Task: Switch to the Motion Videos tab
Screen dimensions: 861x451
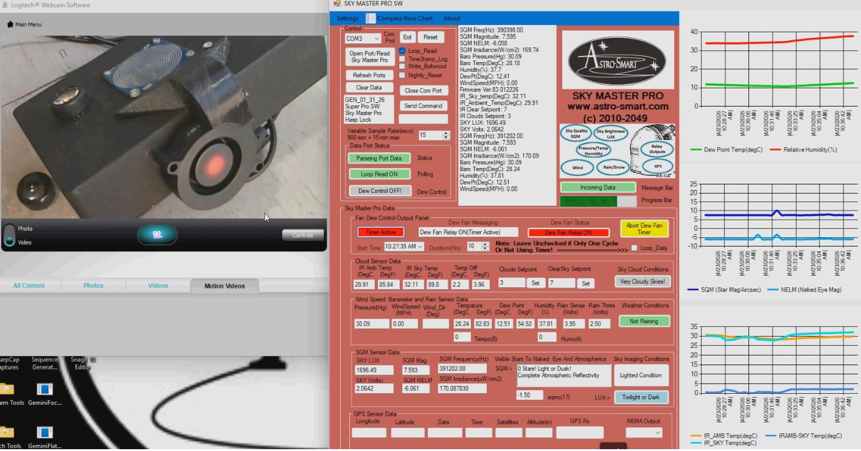Action: pyautogui.click(x=225, y=285)
